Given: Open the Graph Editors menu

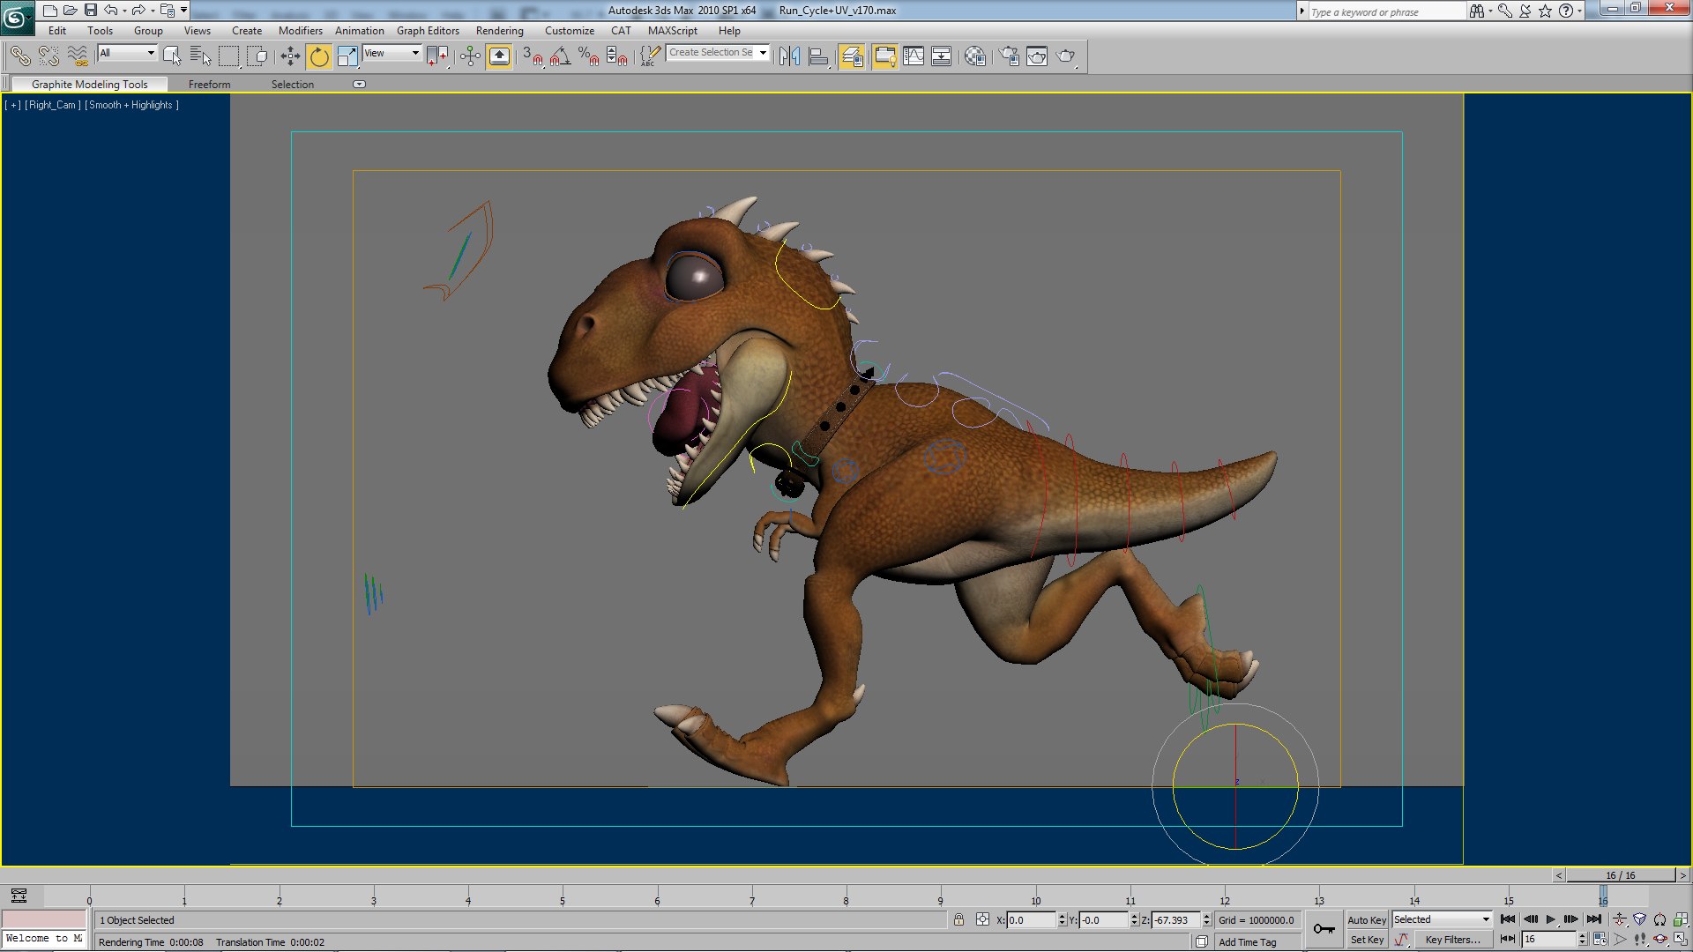Looking at the screenshot, I should tap(428, 30).
